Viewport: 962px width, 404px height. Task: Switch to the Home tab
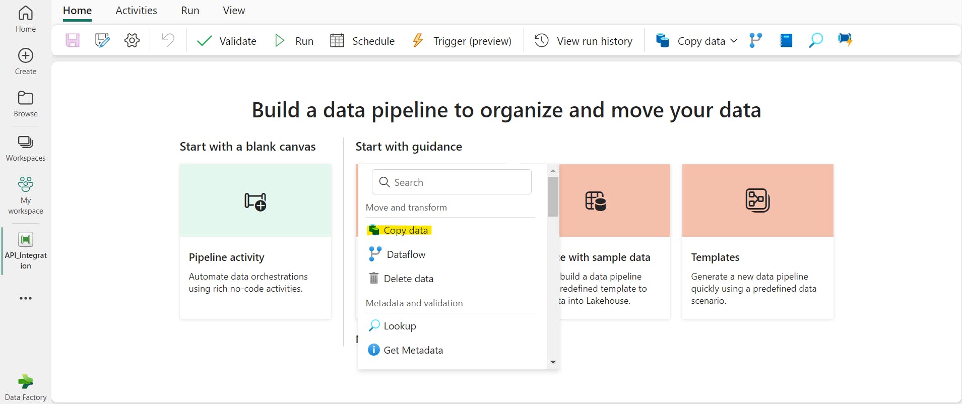[x=77, y=11]
